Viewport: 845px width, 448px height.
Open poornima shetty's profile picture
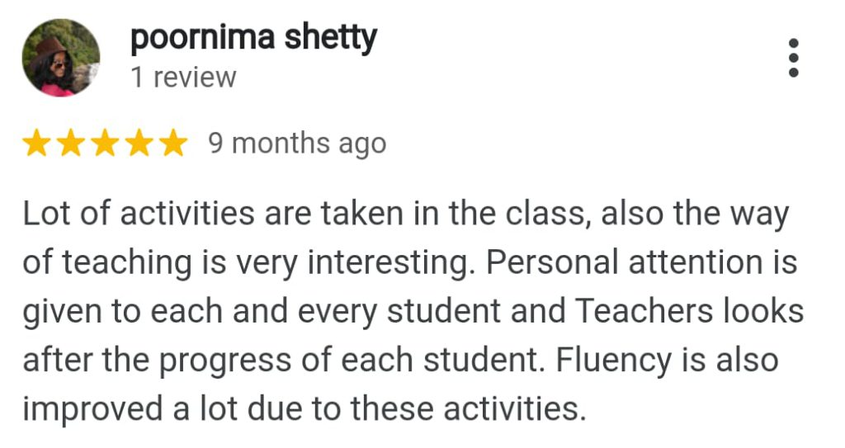[x=61, y=58]
